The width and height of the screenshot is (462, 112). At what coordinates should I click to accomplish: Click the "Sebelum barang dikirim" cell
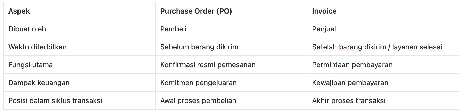[199, 47]
